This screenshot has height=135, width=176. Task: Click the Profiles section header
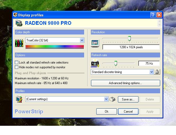click(x=87, y=91)
